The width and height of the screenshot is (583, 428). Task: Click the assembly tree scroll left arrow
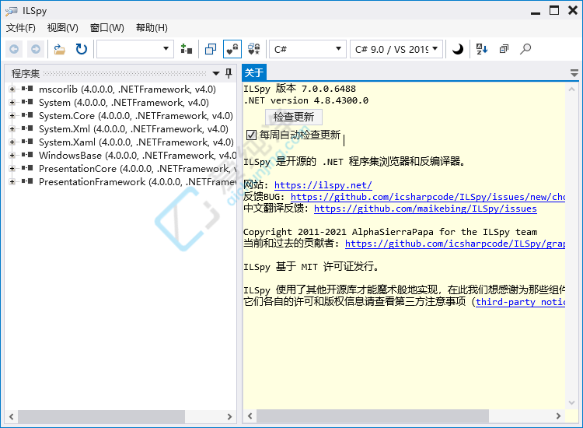point(12,416)
